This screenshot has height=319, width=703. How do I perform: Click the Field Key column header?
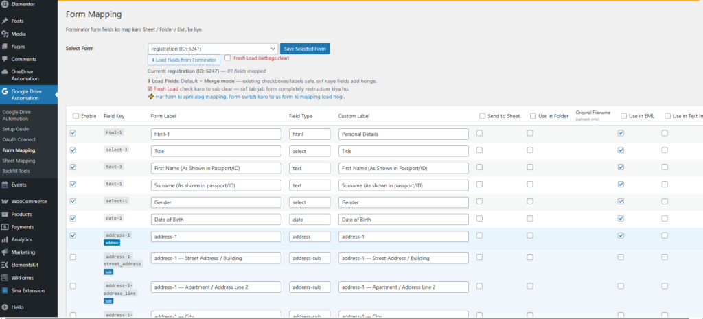coord(114,116)
